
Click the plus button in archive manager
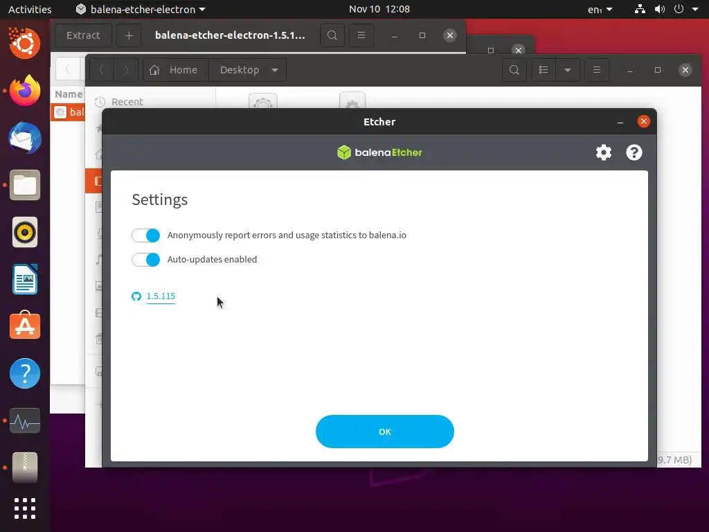[129, 35]
